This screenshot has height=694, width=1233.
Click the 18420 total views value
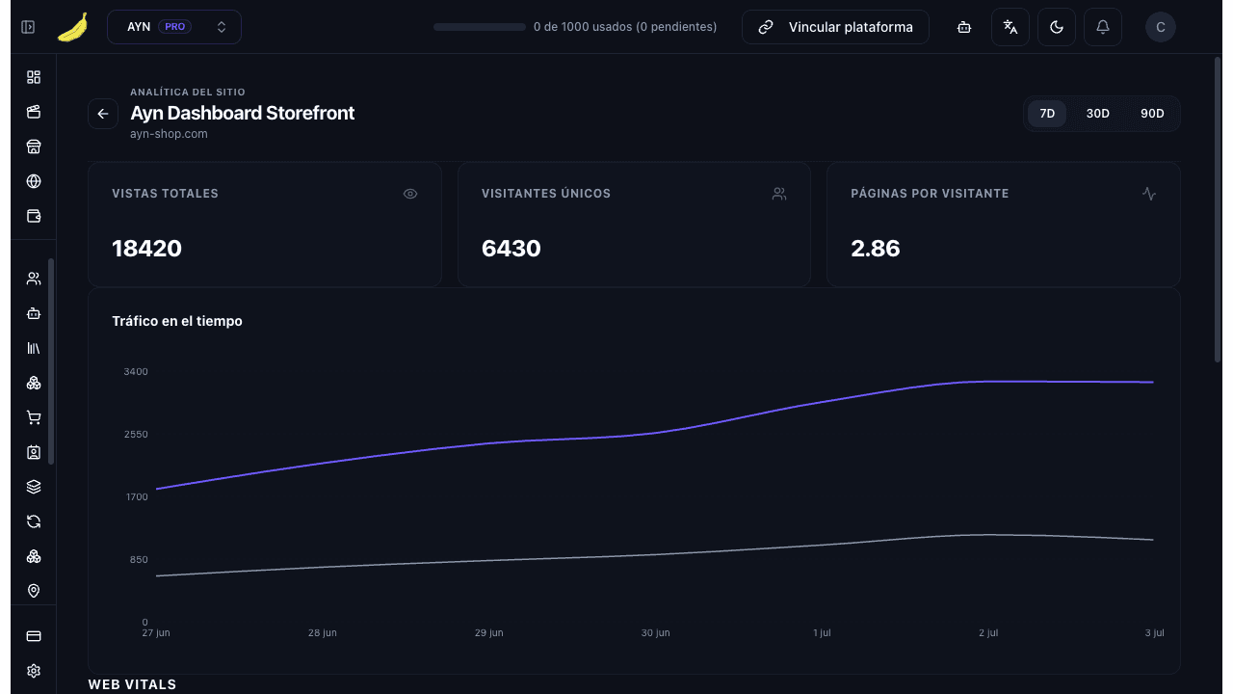146,249
